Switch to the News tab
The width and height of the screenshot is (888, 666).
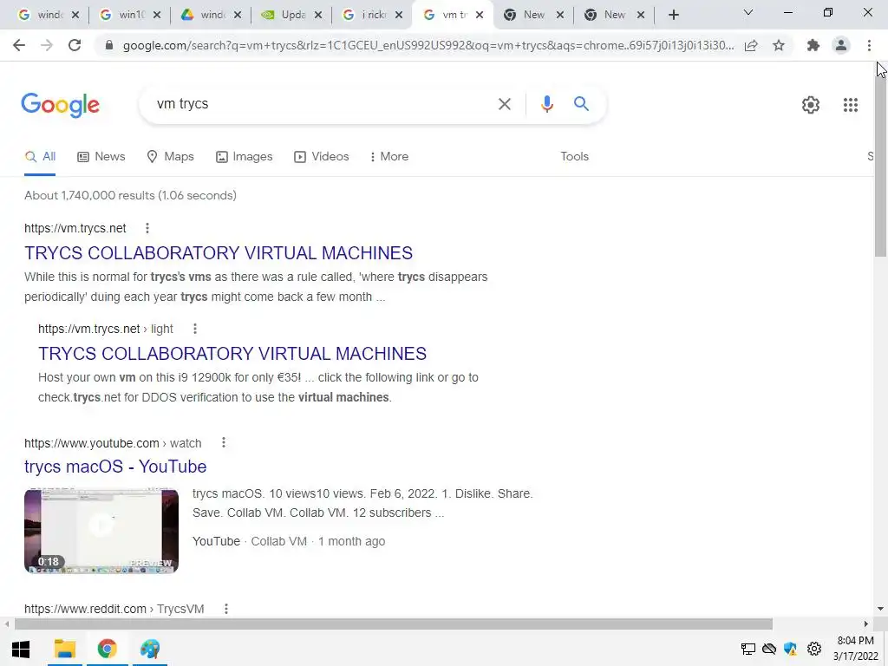pyautogui.click(x=101, y=157)
